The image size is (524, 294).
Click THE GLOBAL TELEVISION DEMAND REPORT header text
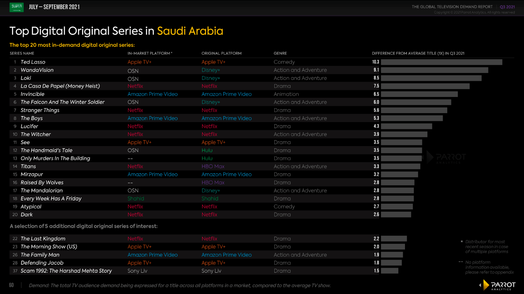click(452, 7)
